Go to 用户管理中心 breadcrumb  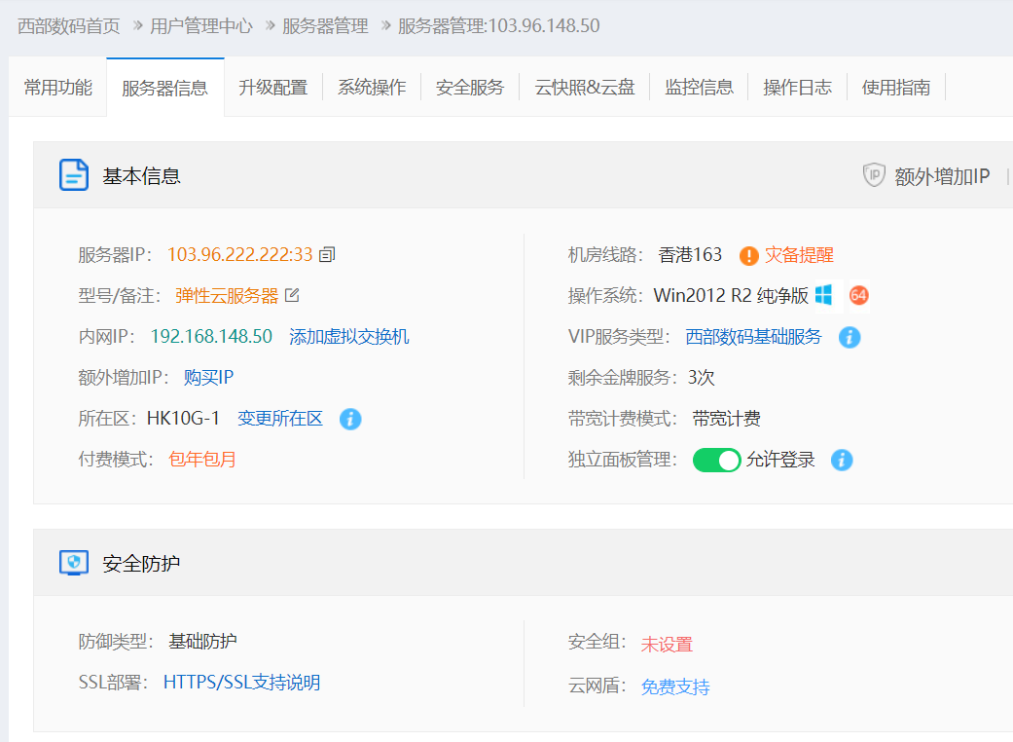click(200, 26)
